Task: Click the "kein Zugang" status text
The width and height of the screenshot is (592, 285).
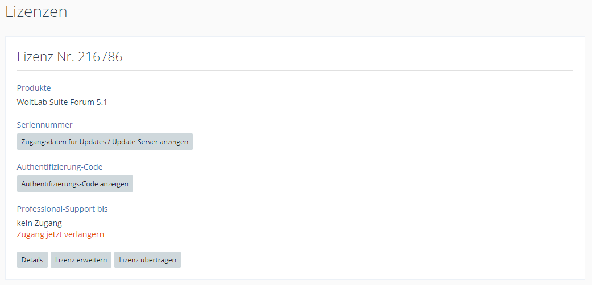Action: (x=39, y=223)
